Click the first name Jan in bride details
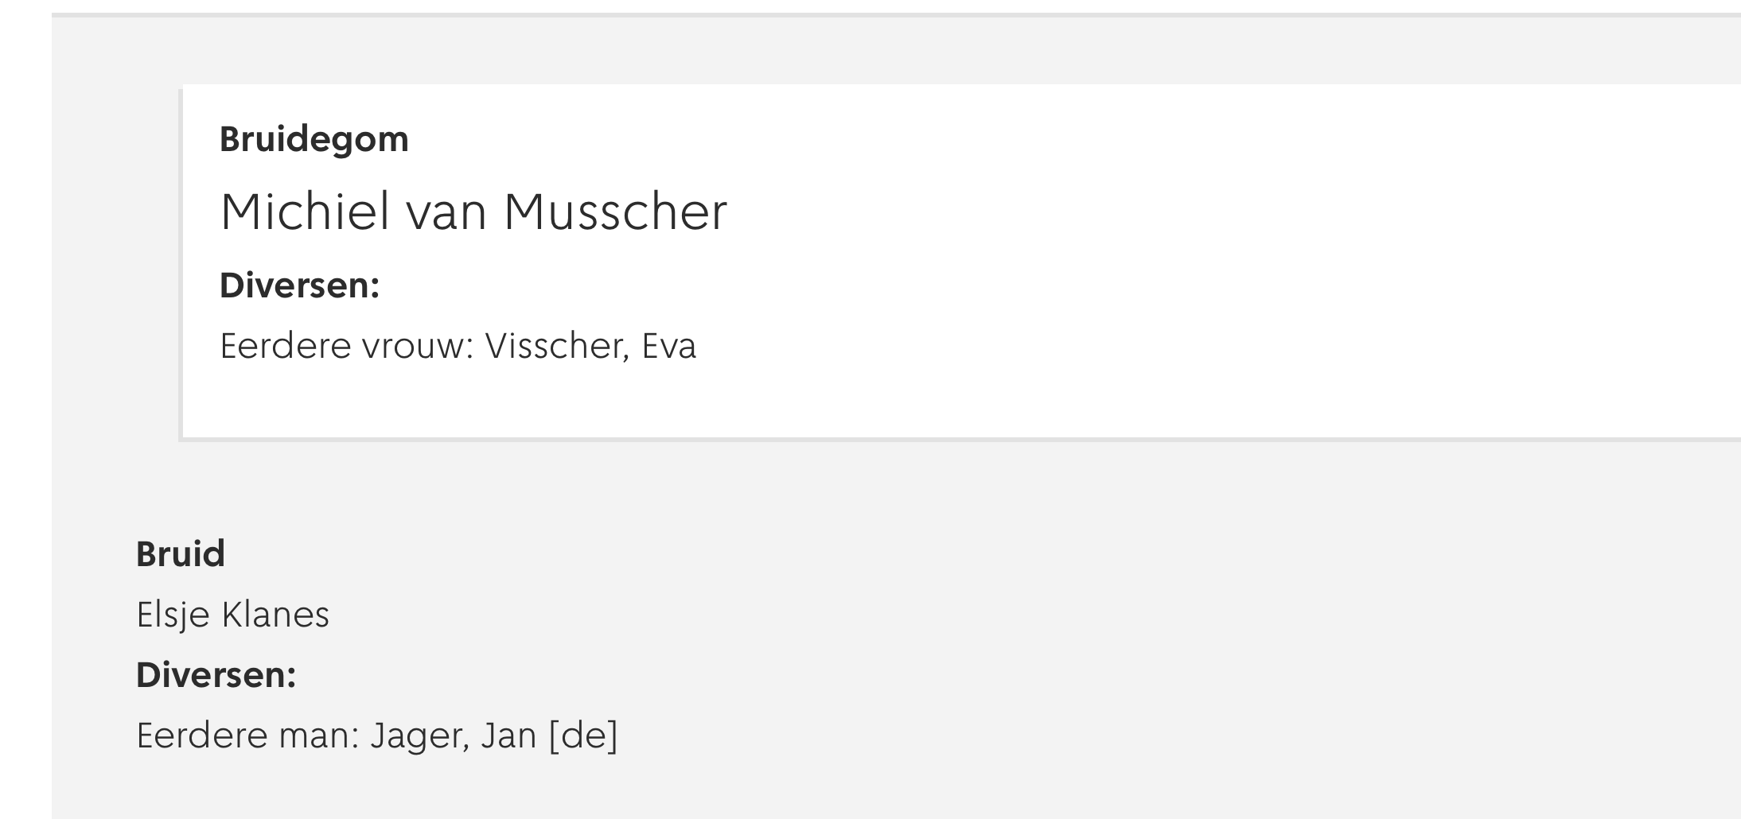The image size is (1741, 819). click(509, 736)
